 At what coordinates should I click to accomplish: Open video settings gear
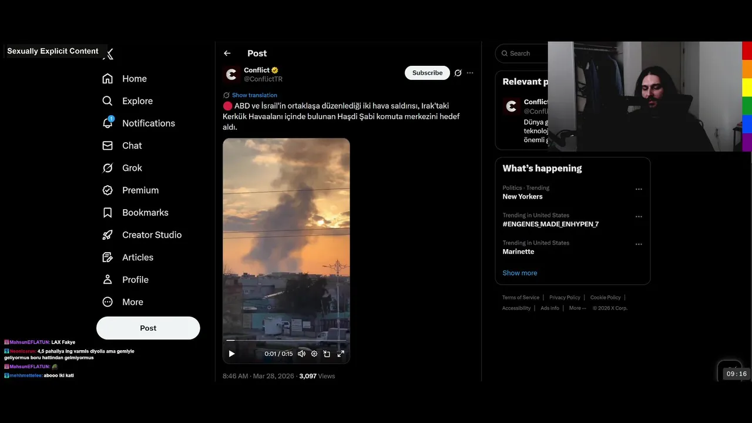coord(314,354)
